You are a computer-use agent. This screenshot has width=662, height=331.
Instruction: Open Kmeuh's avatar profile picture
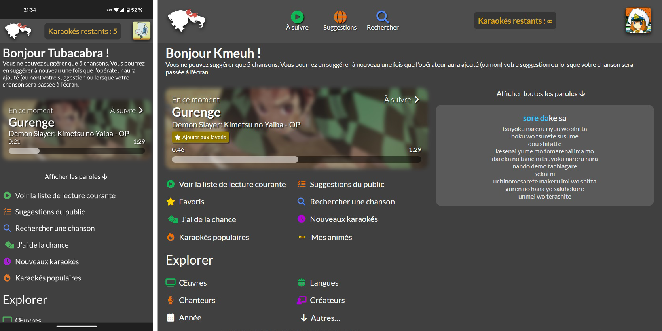pyautogui.click(x=638, y=21)
